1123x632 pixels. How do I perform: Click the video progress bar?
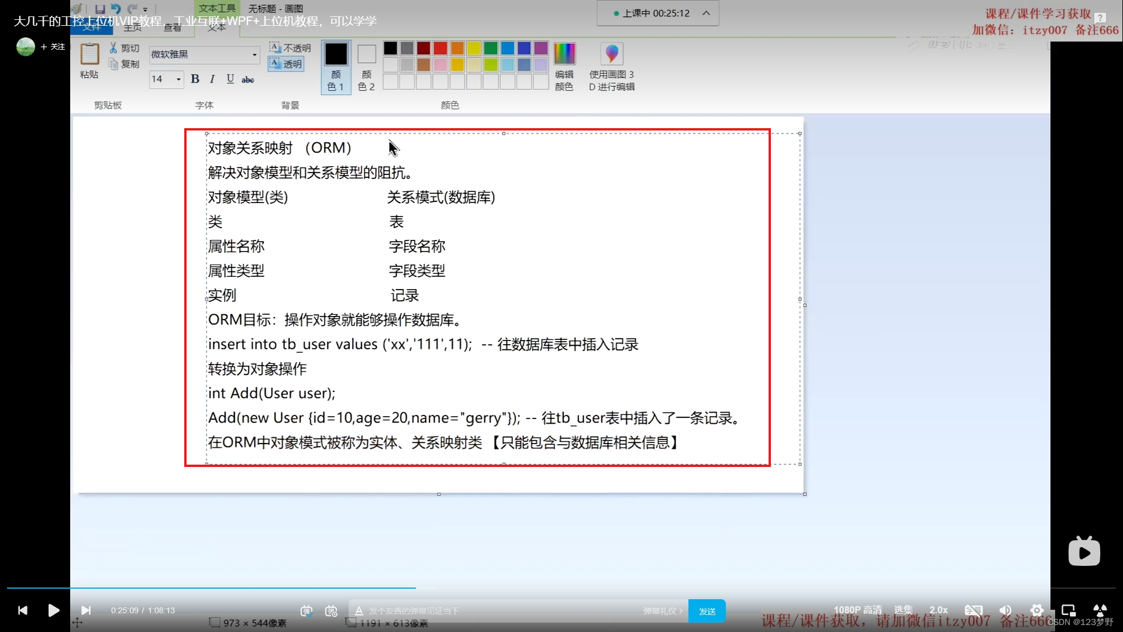point(561,588)
